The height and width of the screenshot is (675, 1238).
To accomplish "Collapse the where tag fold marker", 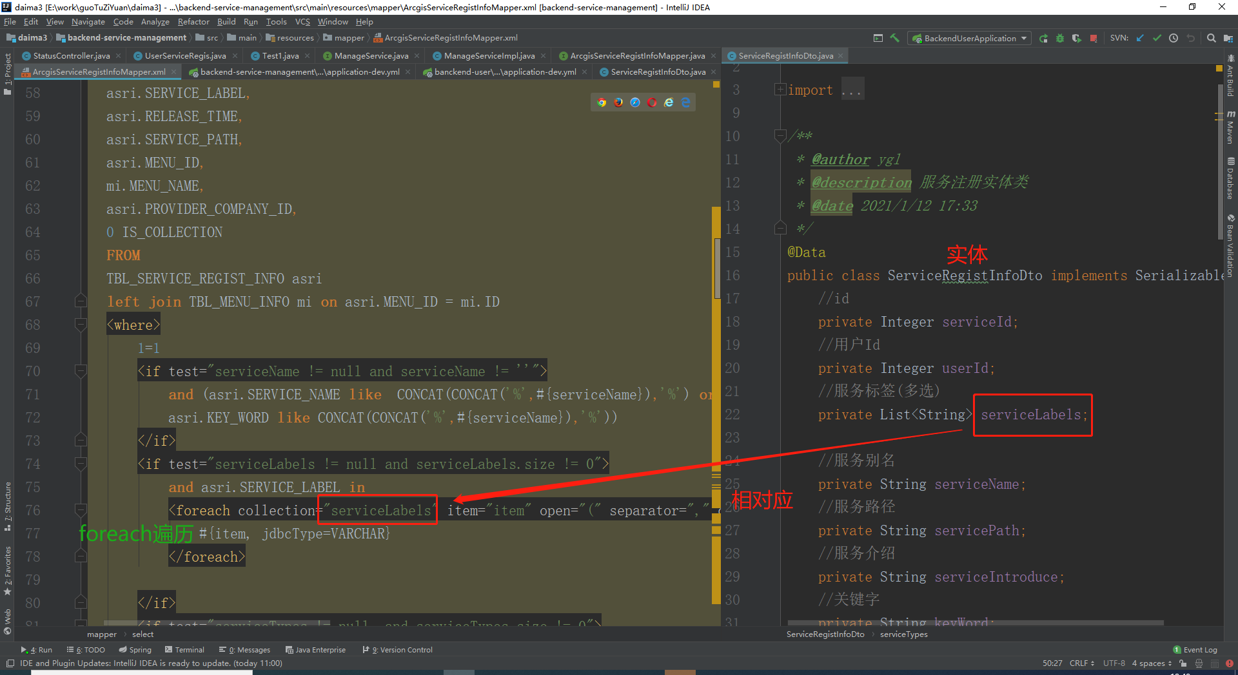I will [x=81, y=325].
